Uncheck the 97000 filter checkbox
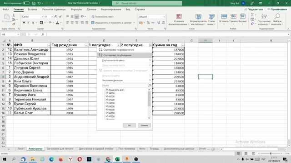The width and height of the screenshot is (291, 163). coord(107,116)
